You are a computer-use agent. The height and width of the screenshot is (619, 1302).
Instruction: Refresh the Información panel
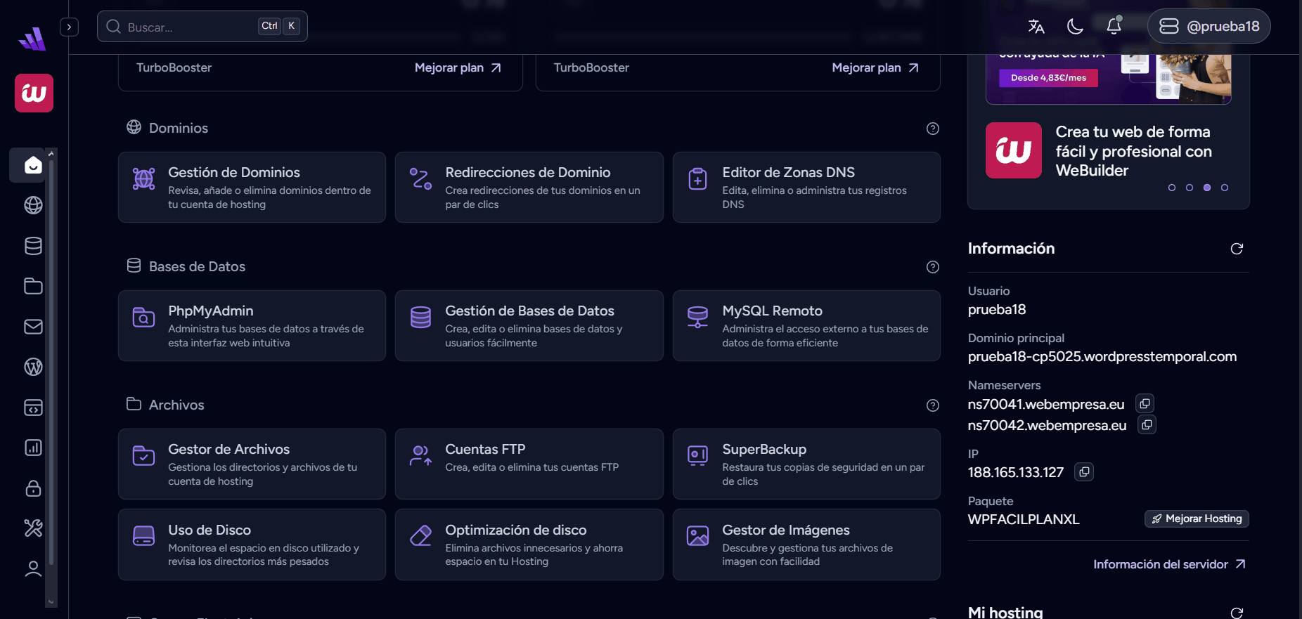point(1237,249)
